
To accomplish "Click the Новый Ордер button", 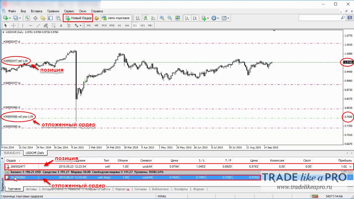I will tap(78, 18).
